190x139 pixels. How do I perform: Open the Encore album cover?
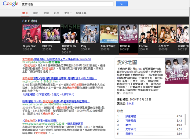(x=148, y=34)
